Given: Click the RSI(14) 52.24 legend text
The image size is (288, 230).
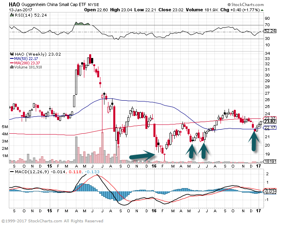Looking at the screenshot, I should tap(31, 15).
